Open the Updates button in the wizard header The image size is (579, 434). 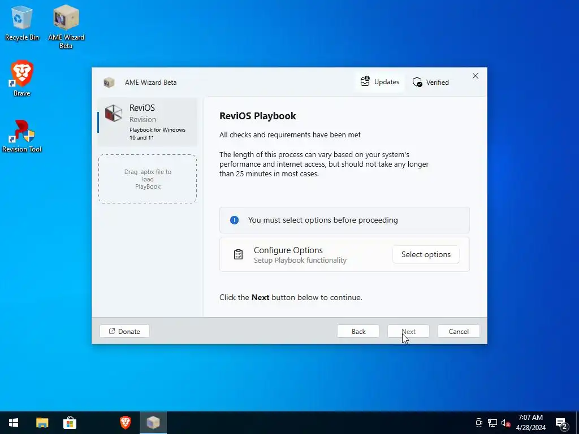[380, 82]
